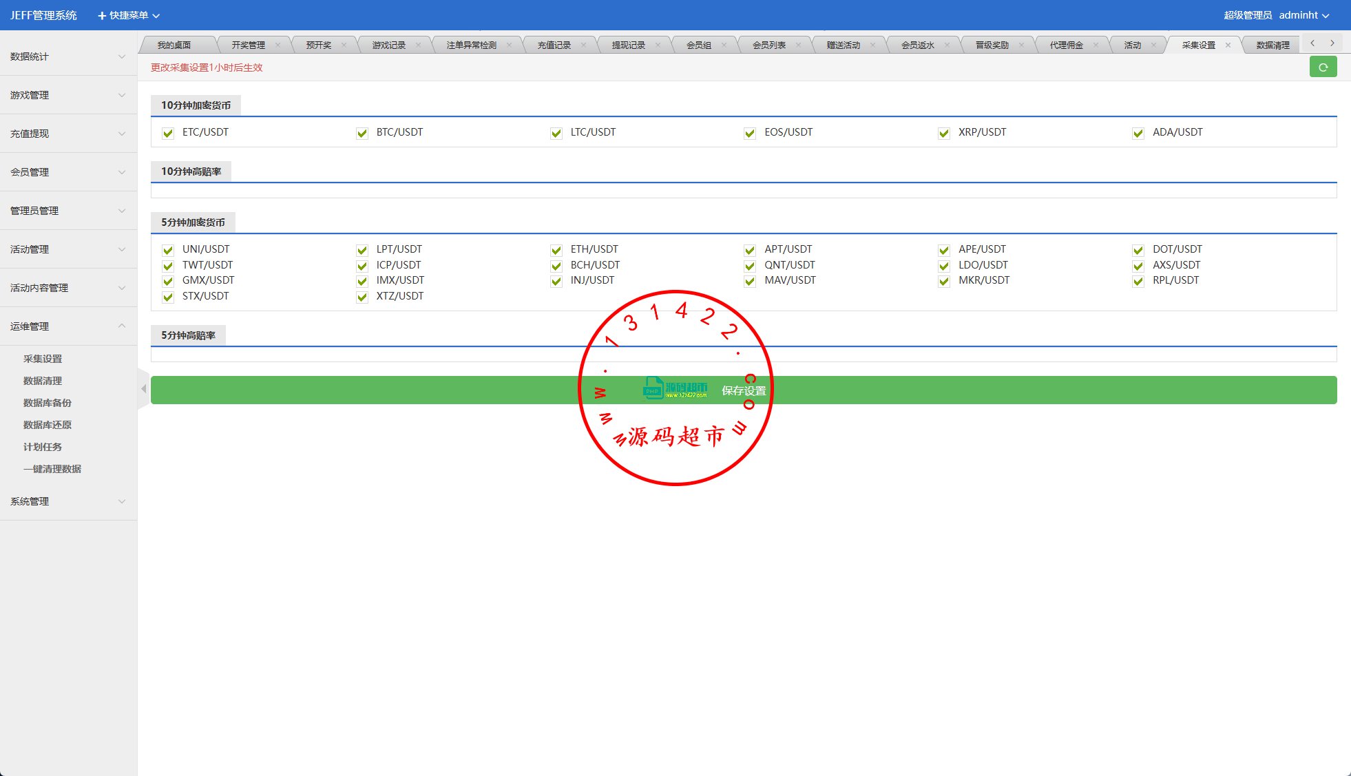Close the 开奖管理 tab
This screenshot has width=1351, height=776.
tap(277, 45)
